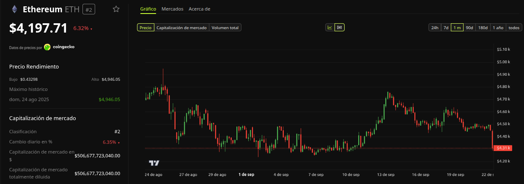Click the 24 de ago axis date

(x=154, y=174)
